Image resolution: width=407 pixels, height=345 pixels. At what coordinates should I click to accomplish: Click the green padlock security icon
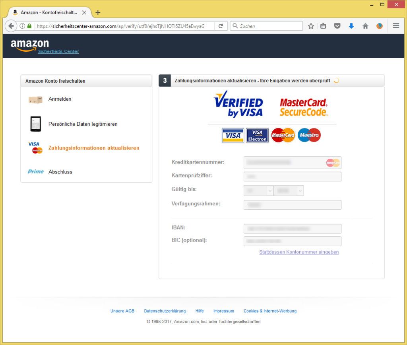click(29, 26)
